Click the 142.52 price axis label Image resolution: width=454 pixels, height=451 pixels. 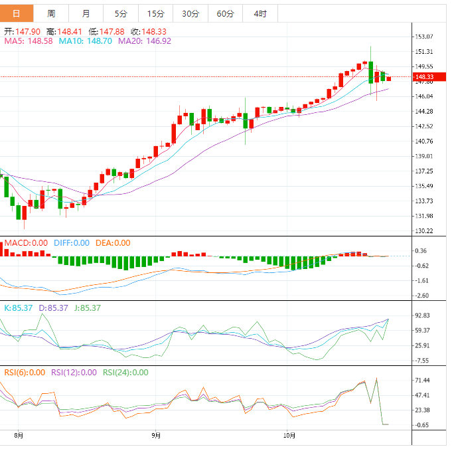[x=424, y=126]
